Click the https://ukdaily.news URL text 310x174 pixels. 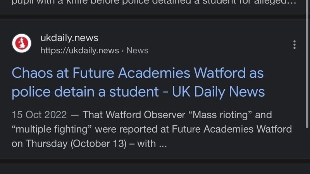[x=79, y=51]
